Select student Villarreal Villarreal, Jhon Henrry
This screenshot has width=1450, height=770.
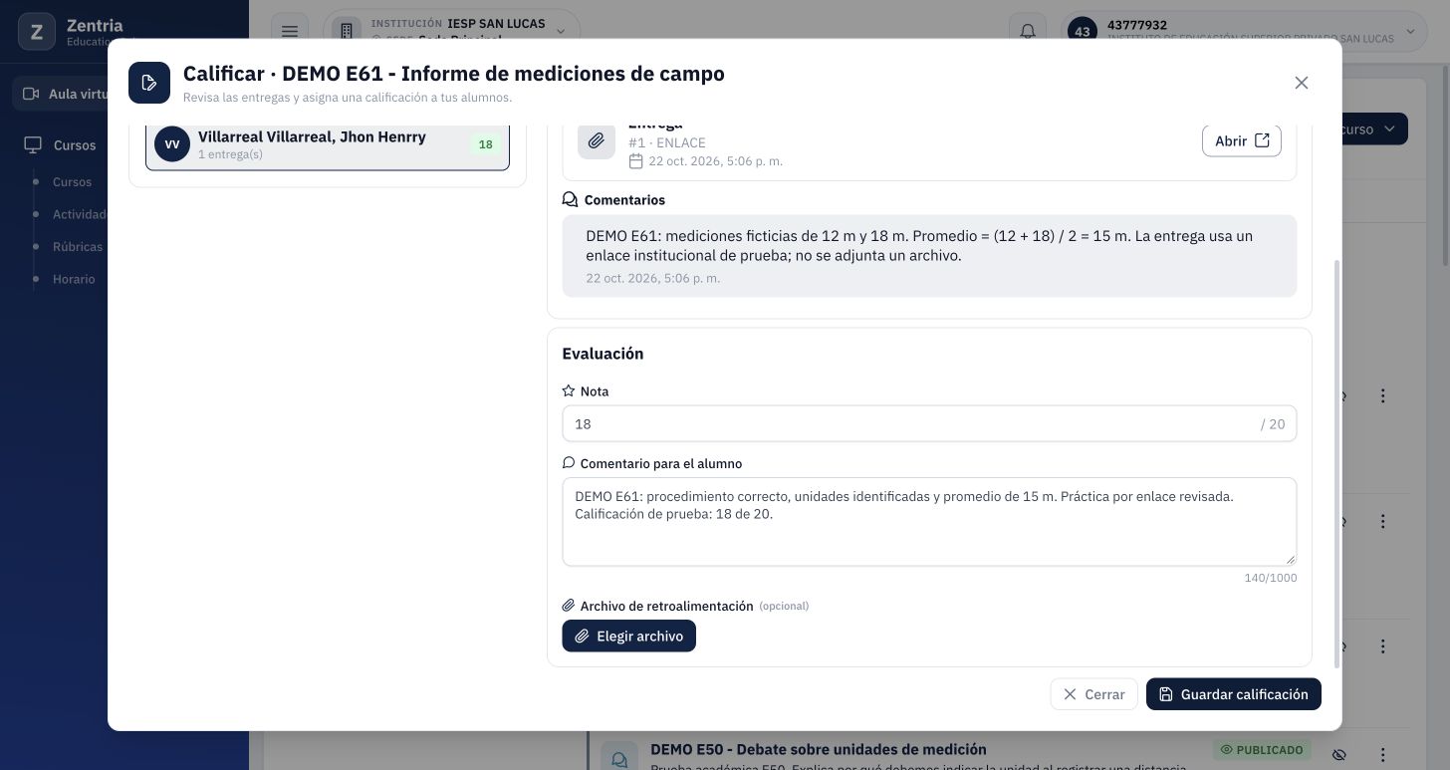328,145
